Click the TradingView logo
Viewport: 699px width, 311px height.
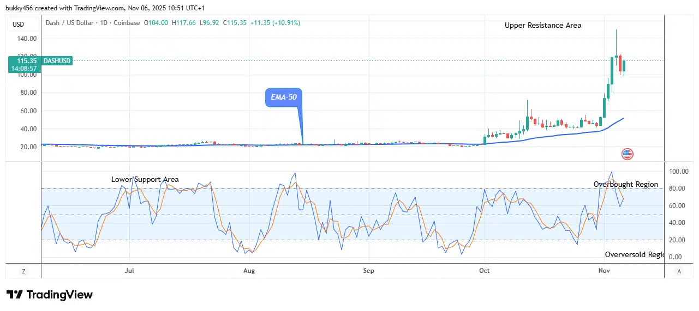pos(50,295)
